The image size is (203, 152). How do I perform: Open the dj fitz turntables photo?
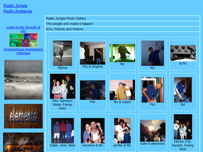(183, 53)
